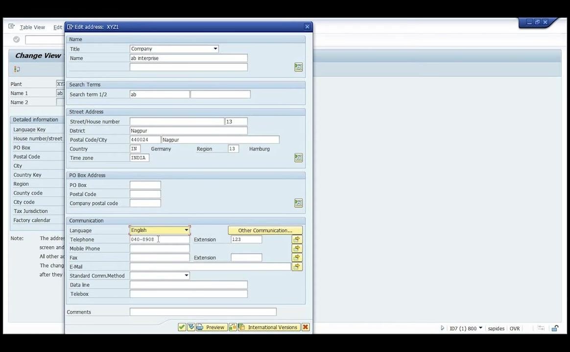570x352 pixels.
Task: Click the Fax number input field
Action: point(160,258)
